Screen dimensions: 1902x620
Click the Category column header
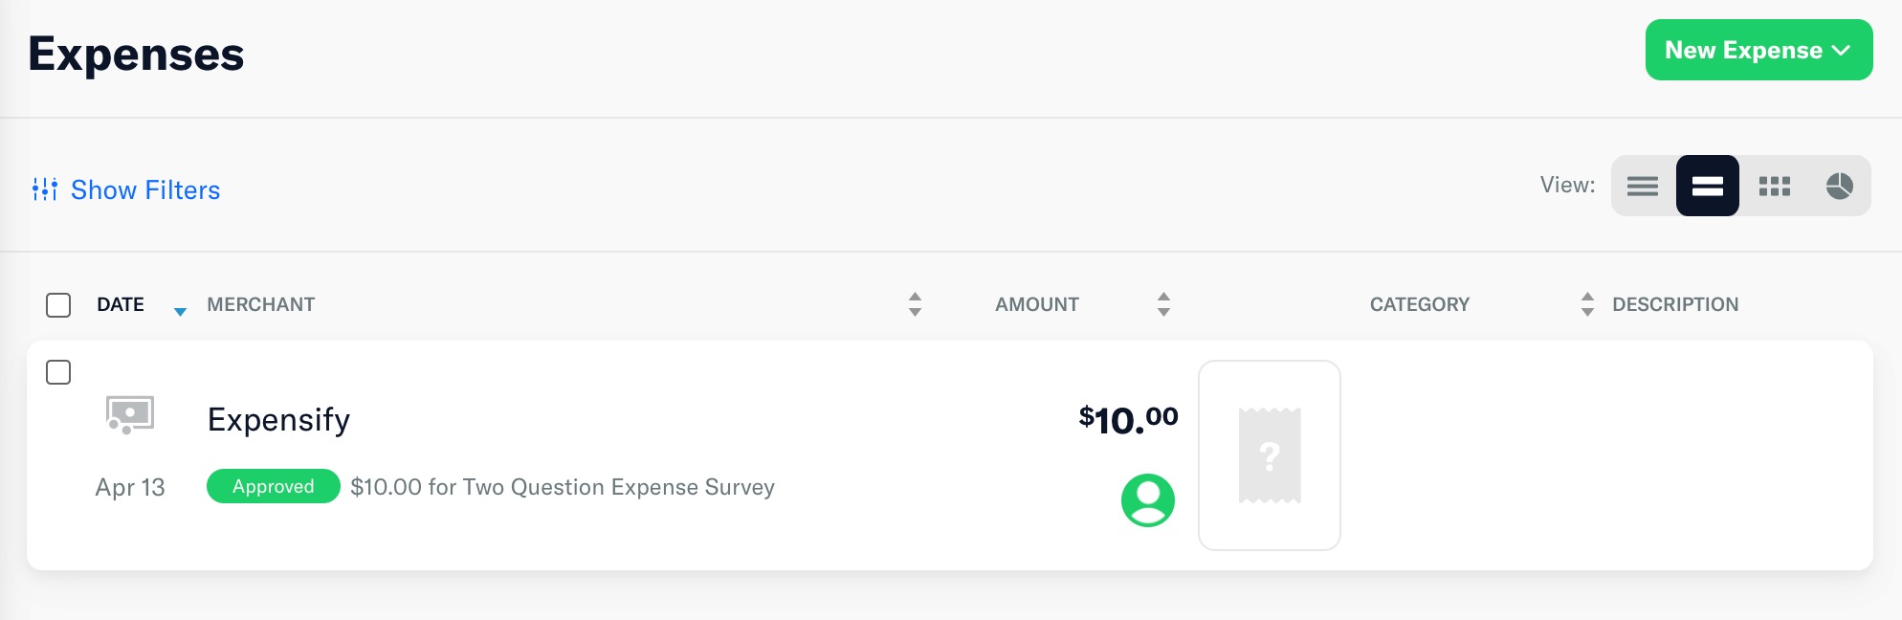[x=1420, y=304]
